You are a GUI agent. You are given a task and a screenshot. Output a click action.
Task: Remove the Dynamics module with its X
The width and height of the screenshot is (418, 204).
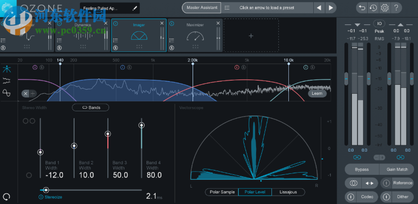click(x=106, y=23)
